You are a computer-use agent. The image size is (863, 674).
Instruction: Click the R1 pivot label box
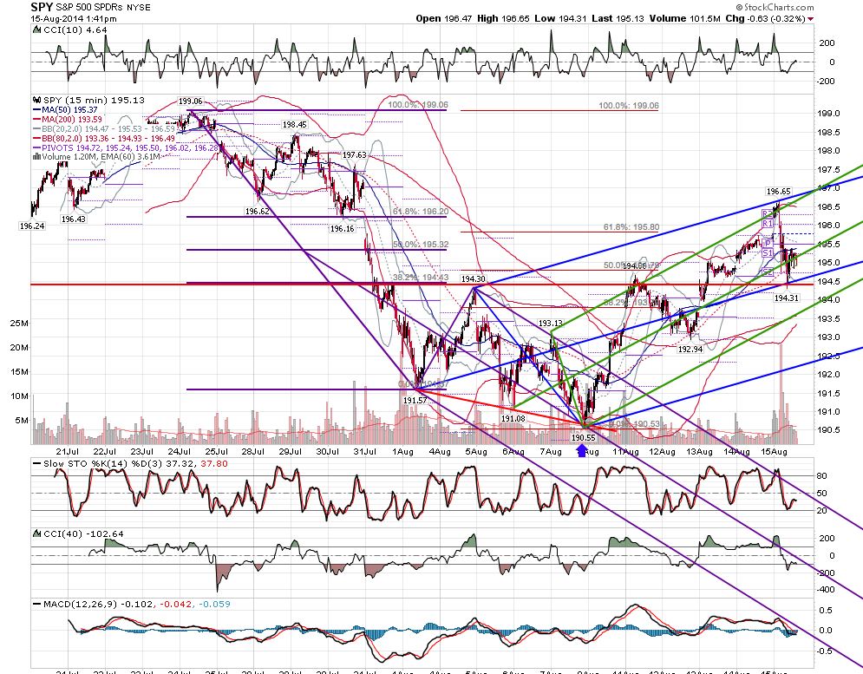pyautogui.click(x=768, y=224)
